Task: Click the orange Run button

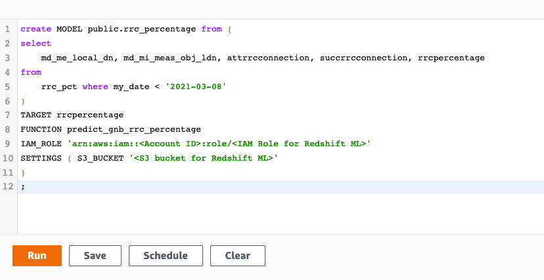Action: pos(37,256)
